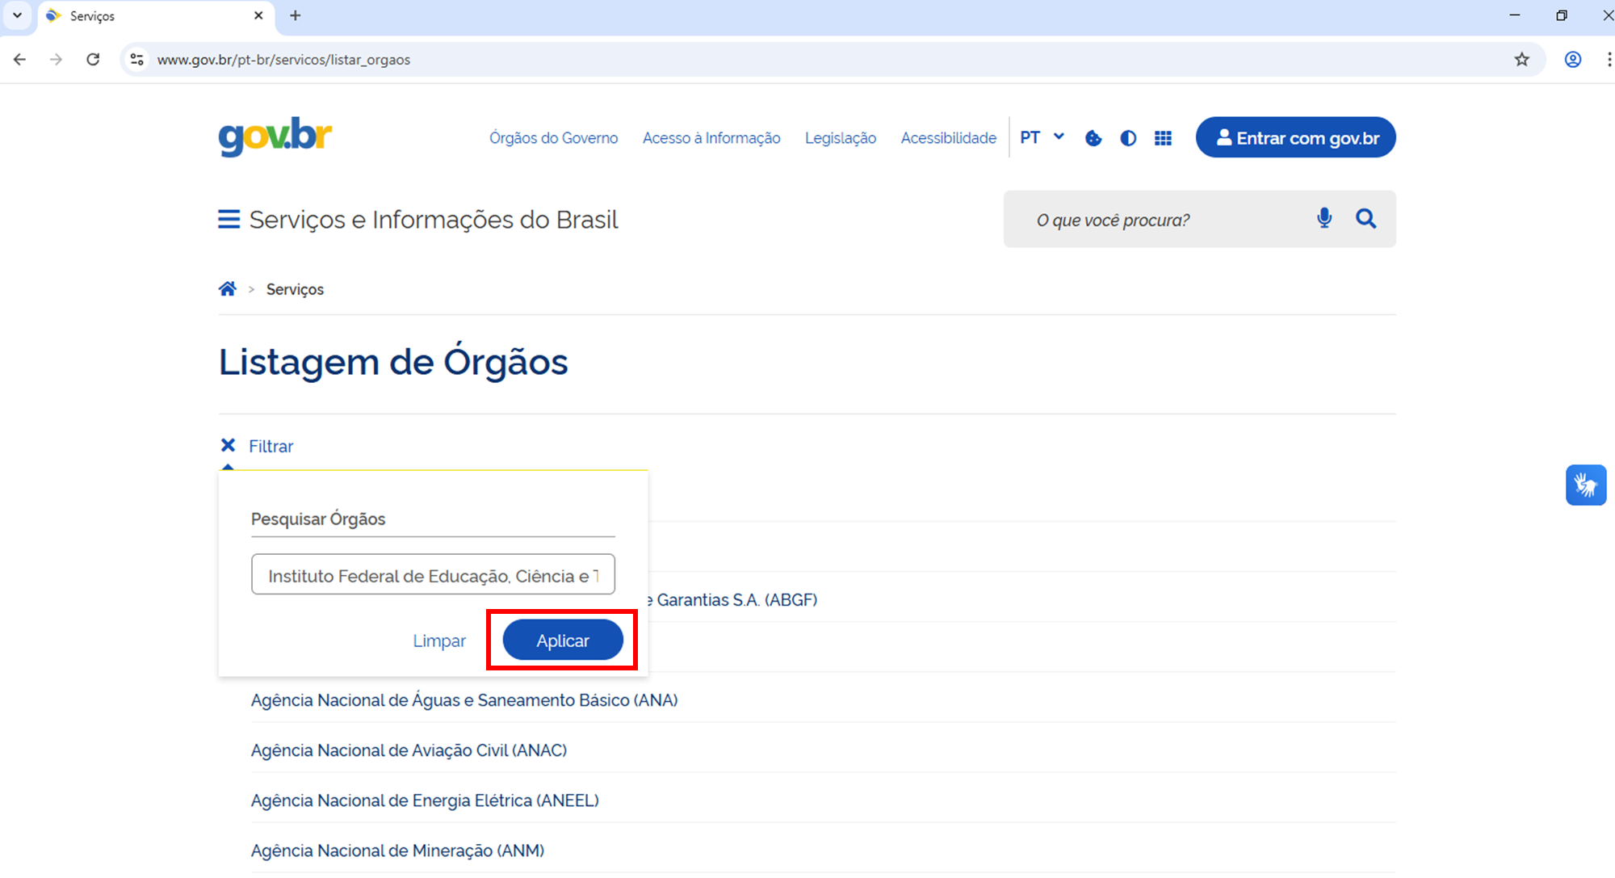This screenshot has width=1615, height=878.
Task: Open the browser tab search dropdown
Action: pyautogui.click(x=17, y=15)
